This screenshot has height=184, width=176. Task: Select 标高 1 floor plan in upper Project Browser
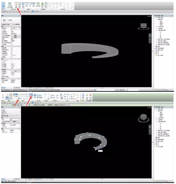coord(161,23)
